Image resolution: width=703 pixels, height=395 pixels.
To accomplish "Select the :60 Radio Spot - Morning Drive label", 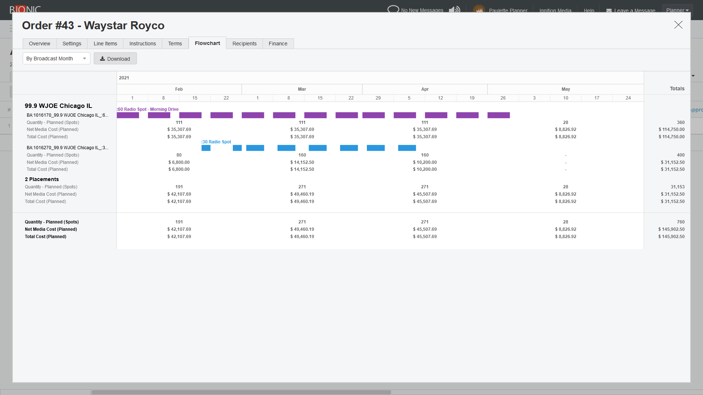I will [148, 109].
